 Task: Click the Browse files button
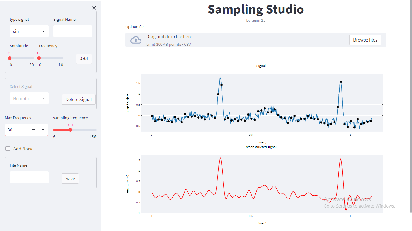(x=365, y=39)
